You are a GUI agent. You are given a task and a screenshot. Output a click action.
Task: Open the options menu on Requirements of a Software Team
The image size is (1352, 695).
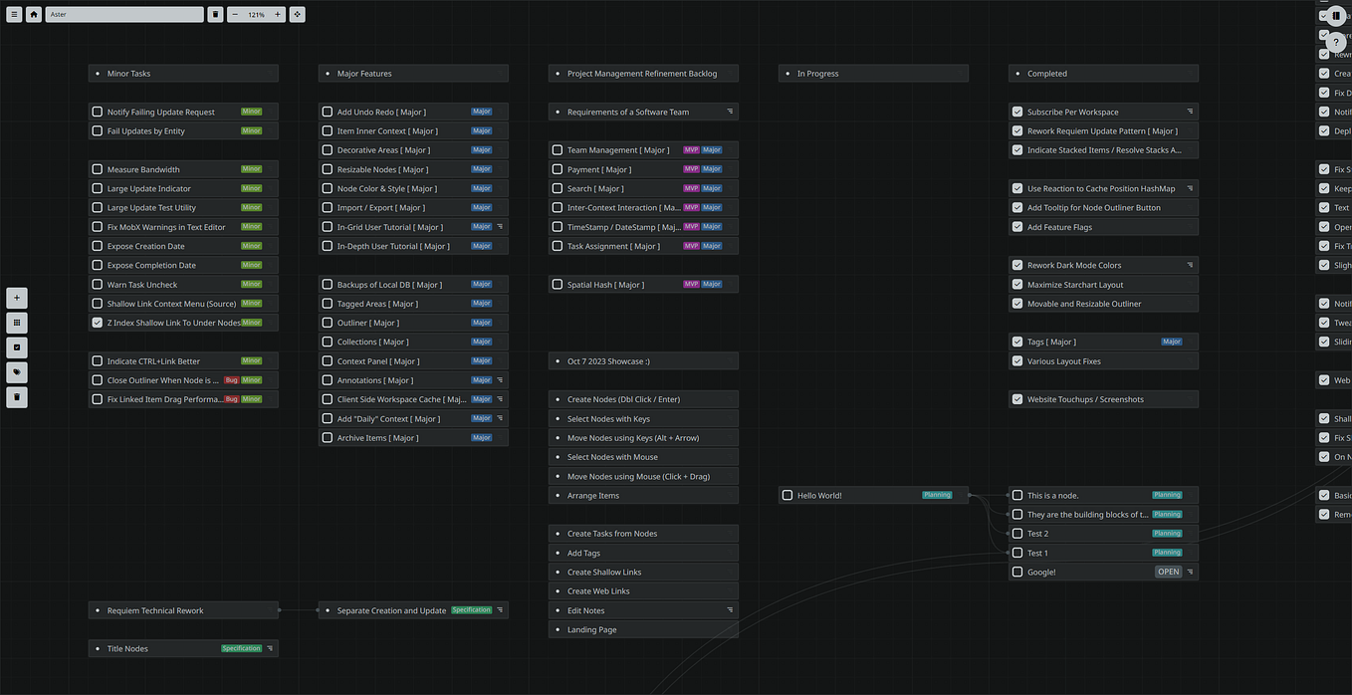pos(730,112)
